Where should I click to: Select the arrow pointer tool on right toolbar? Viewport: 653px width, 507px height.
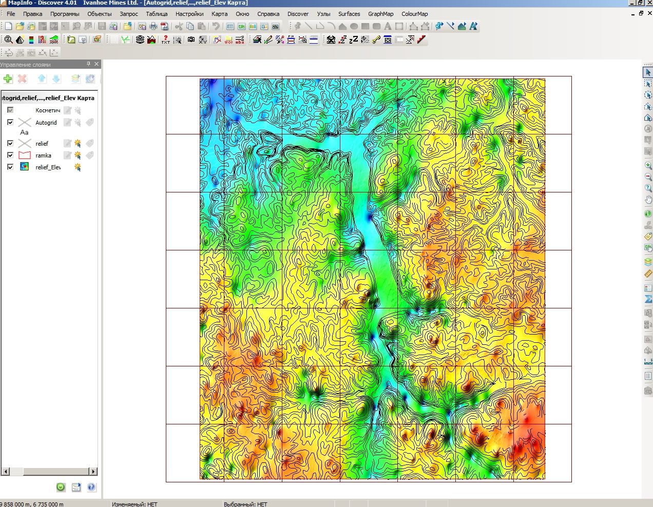coord(648,72)
